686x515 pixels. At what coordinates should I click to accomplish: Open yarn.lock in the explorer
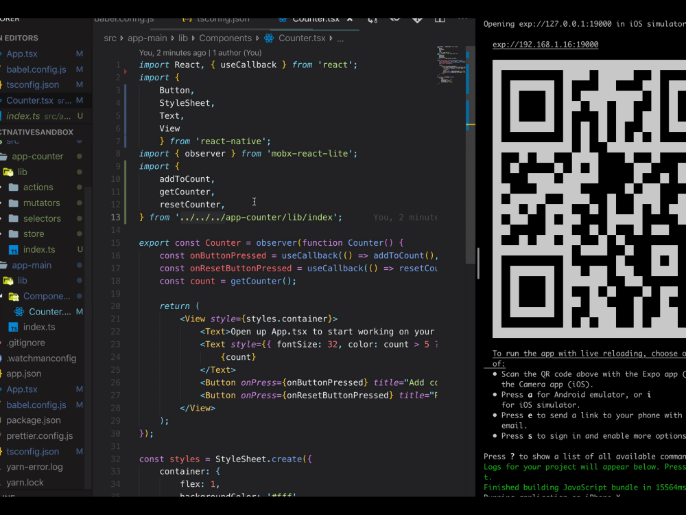(25, 483)
